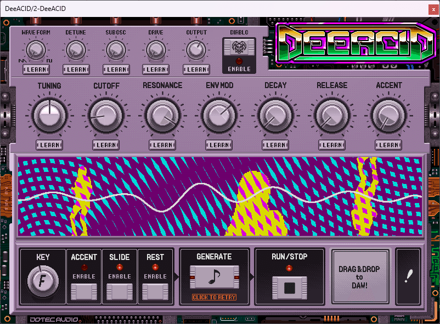Click LEARN under Output
The image size is (440, 324).
point(196,70)
